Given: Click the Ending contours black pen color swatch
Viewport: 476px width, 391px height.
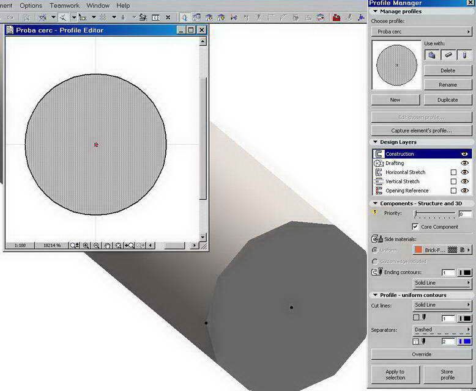Looking at the screenshot, I should (465, 272).
